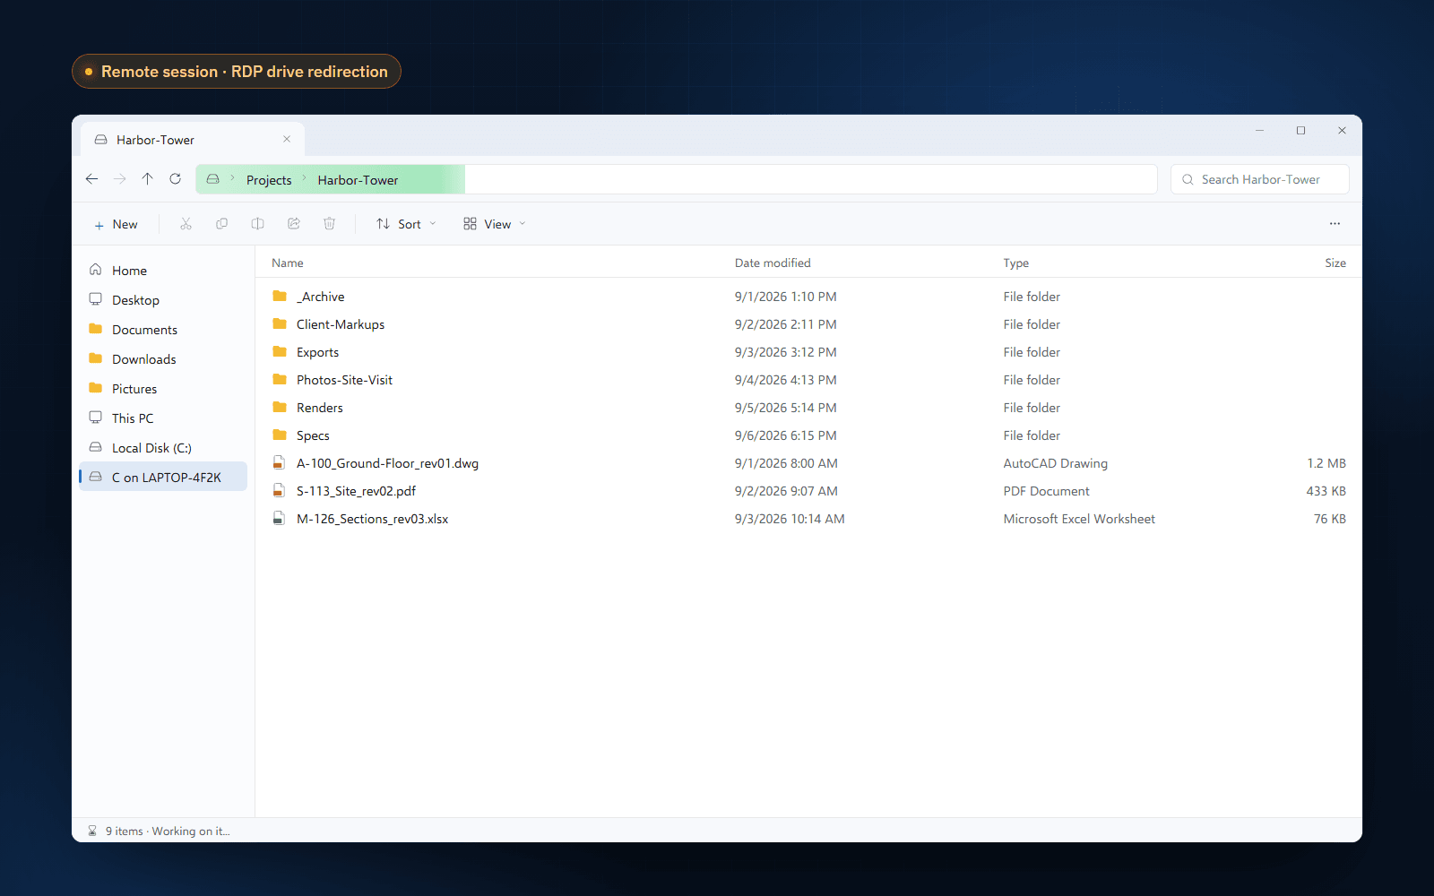Open Documents in the sidebar

(x=163, y=330)
